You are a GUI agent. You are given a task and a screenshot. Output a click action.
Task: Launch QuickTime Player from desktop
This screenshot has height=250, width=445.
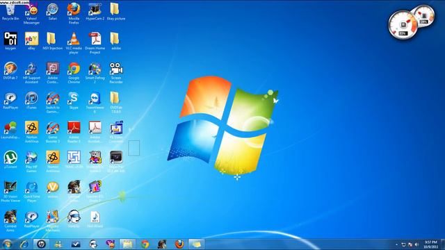coord(31,192)
